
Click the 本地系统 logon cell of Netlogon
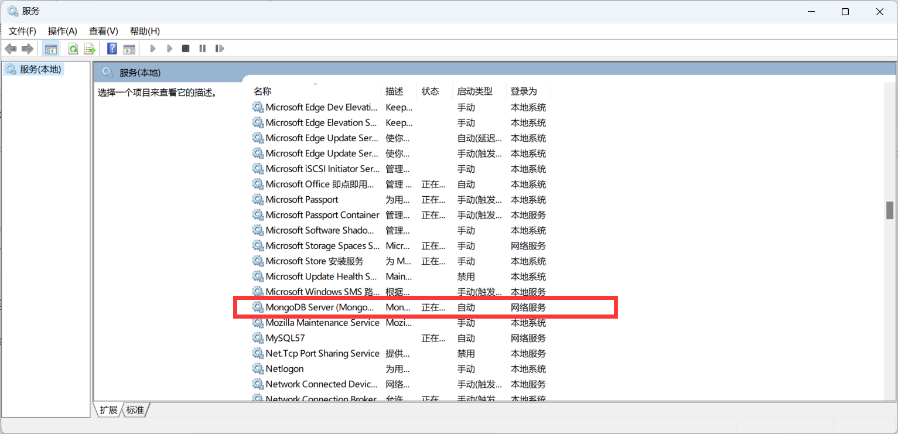528,368
